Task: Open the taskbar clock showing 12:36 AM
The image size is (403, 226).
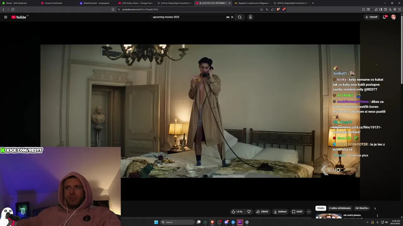Action: click(x=396, y=222)
